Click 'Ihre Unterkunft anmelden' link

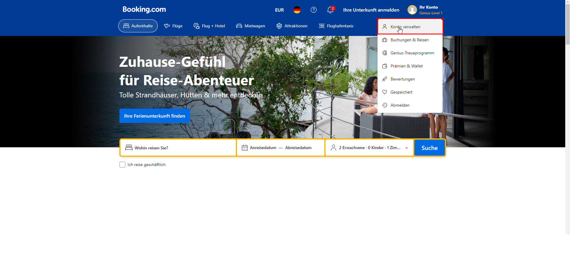pos(371,10)
